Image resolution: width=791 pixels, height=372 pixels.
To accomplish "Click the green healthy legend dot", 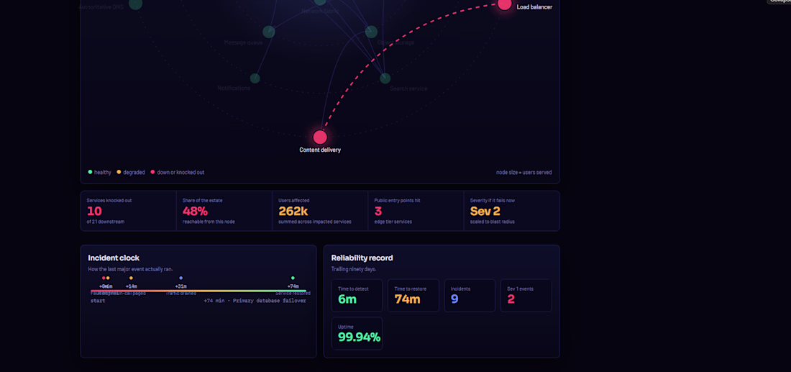I will 91,172.
